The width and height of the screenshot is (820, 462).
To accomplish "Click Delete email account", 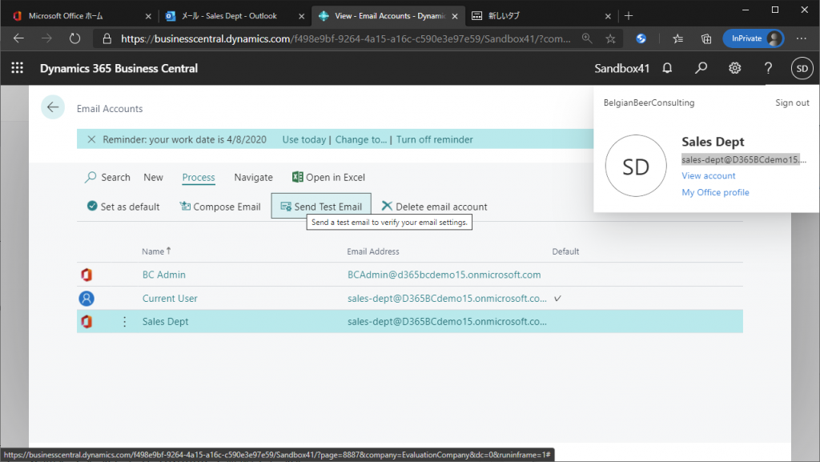I will click(x=434, y=207).
